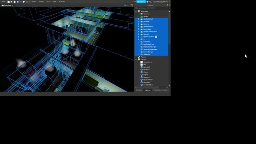Select ServerStorage in the Explorer
The height and width of the screenshot is (144, 256).
click(148, 52)
